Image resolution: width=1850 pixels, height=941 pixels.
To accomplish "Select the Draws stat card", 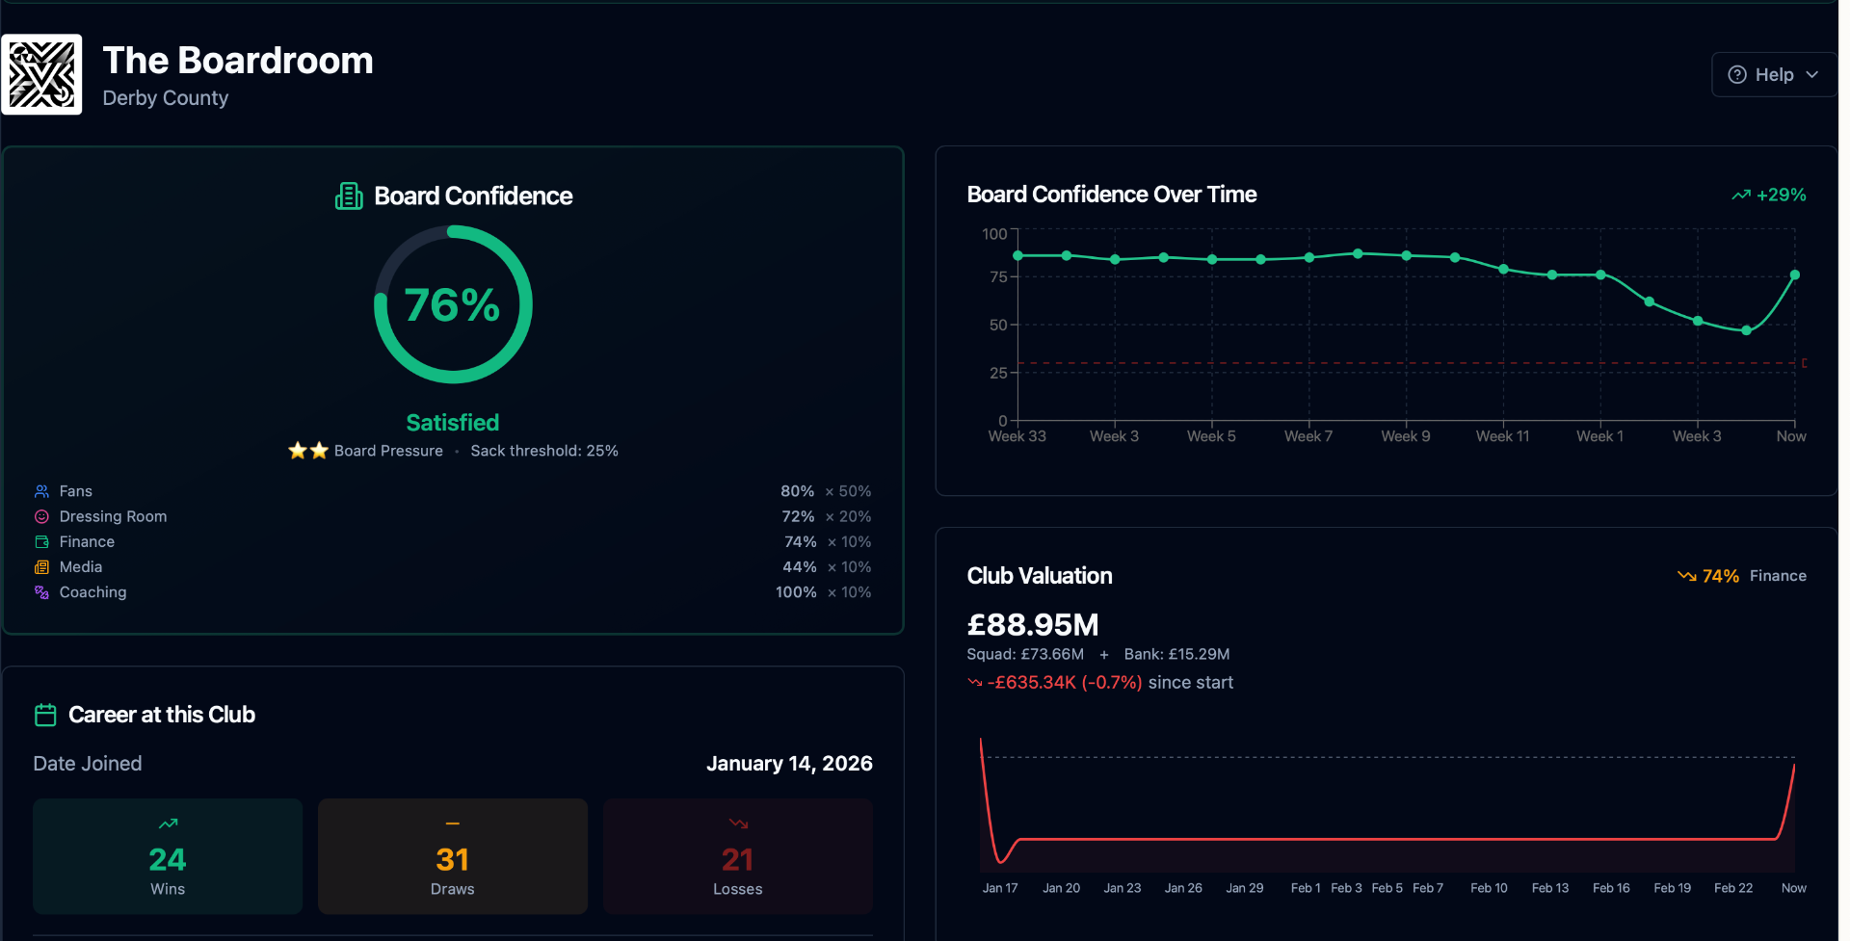I will 453,856.
